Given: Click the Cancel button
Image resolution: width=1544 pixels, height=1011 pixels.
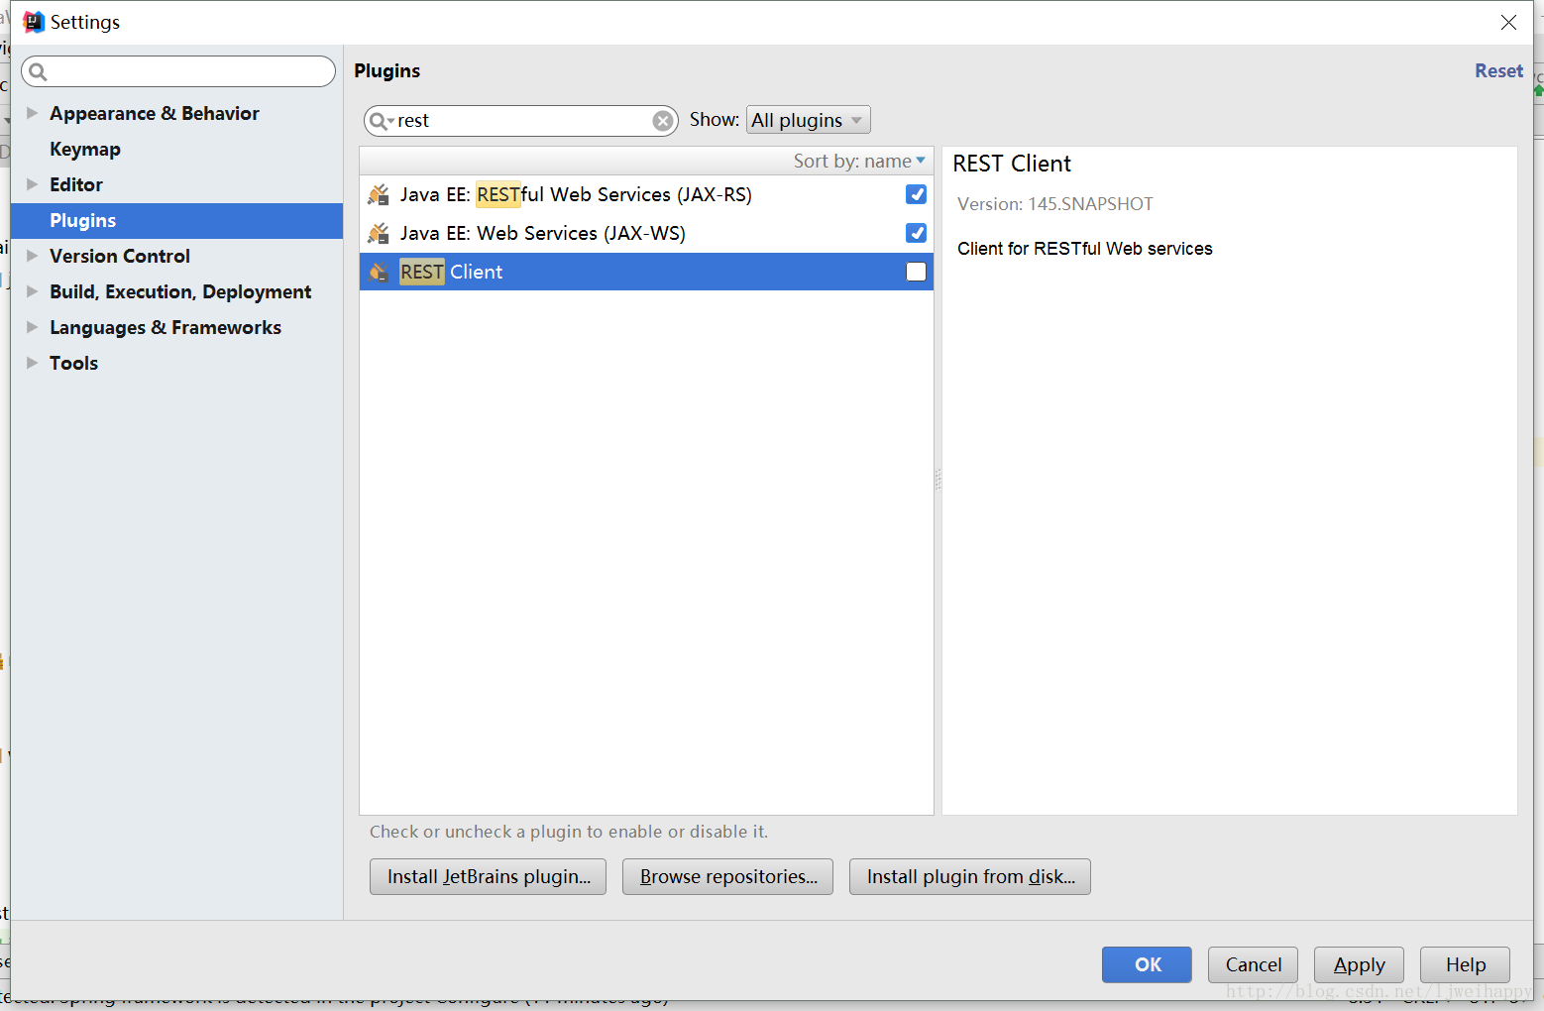Looking at the screenshot, I should 1253,964.
